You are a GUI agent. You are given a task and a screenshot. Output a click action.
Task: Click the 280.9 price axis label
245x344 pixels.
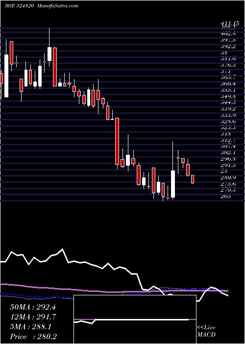[228, 177]
